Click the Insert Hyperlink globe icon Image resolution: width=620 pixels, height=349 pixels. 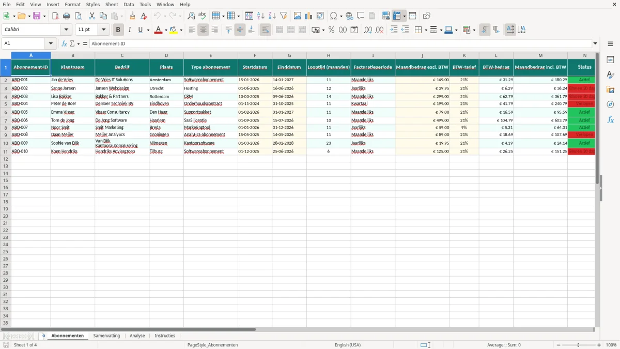tap(350, 16)
